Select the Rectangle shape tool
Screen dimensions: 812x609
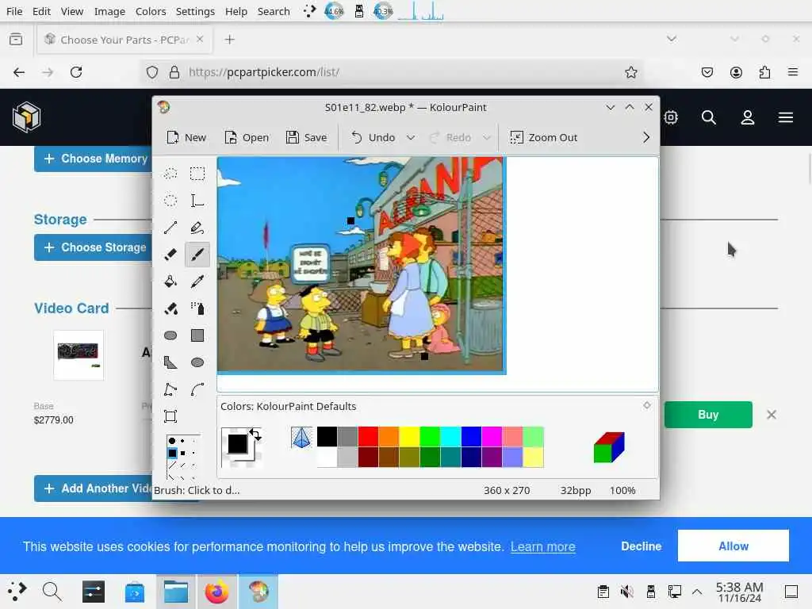click(x=197, y=335)
